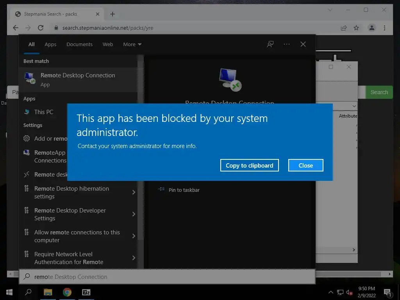Click the large Remote Desktop preview icon

[230, 80]
